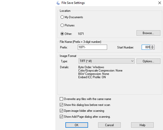This screenshot has height=130, width=163.
Task: Click Browse to choose a folder
Action: click(x=148, y=33)
